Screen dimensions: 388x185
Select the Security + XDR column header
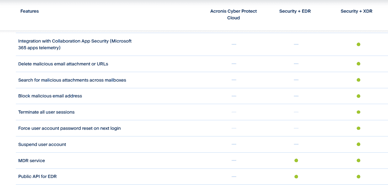356,11
